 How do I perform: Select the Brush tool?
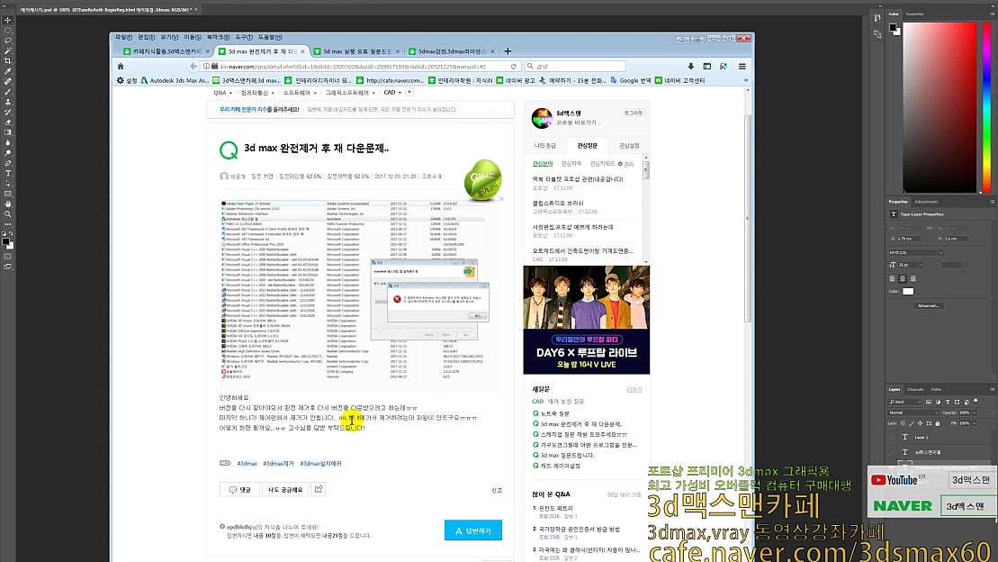point(7,92)
